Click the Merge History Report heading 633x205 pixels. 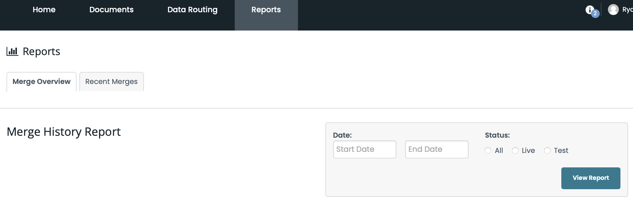(x=64, y=132)
